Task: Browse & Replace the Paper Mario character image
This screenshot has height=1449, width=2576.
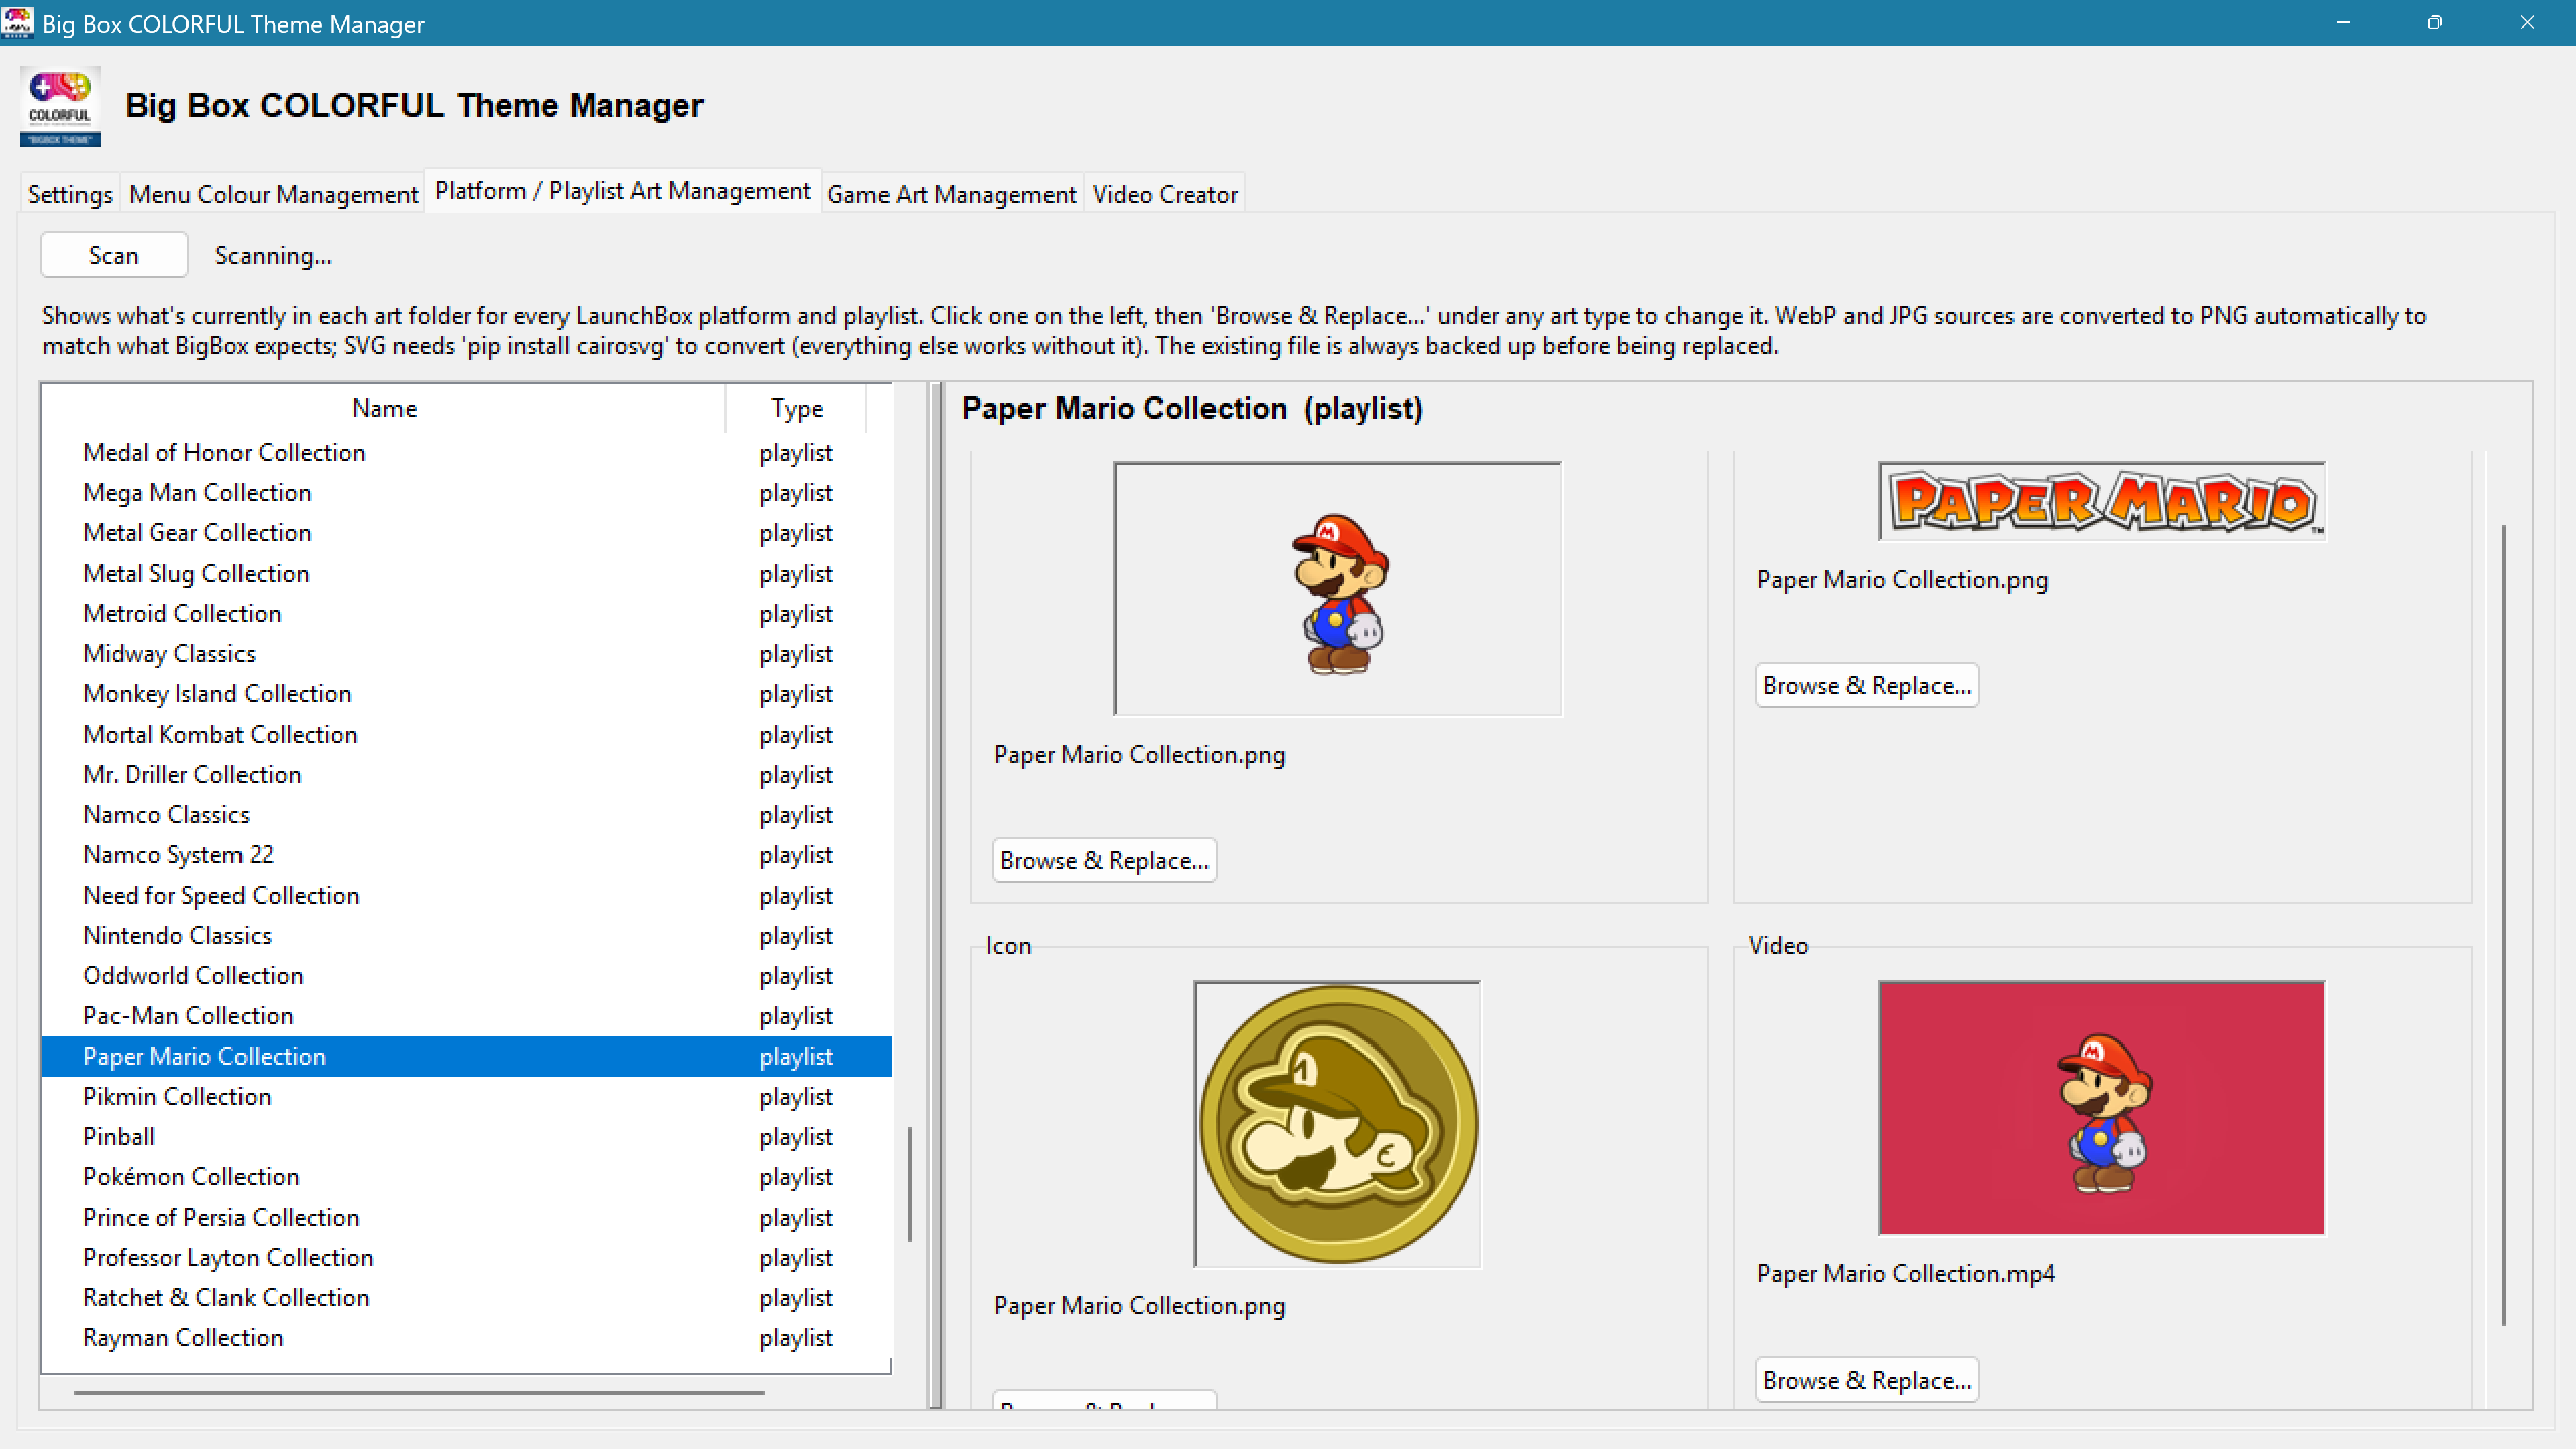Action: 1104,861
